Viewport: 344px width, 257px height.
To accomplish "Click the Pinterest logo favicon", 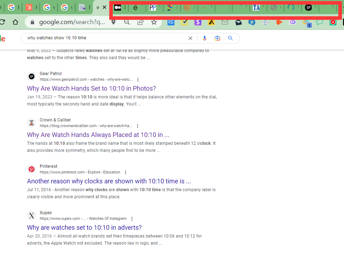I will (x=32, y=169).
